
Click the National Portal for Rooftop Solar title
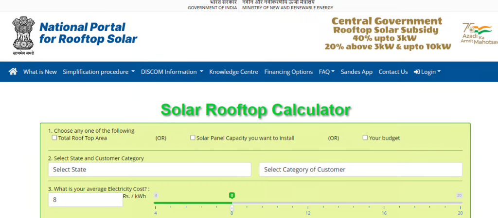point(89,33)
